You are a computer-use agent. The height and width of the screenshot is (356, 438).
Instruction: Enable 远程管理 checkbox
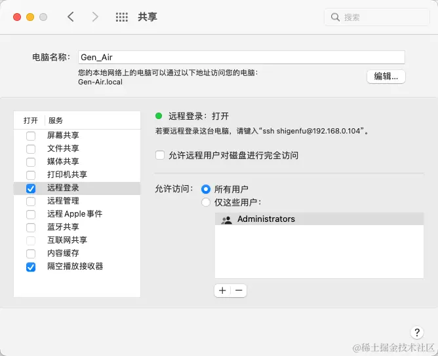pyautogui.click(x=31, y=202)
